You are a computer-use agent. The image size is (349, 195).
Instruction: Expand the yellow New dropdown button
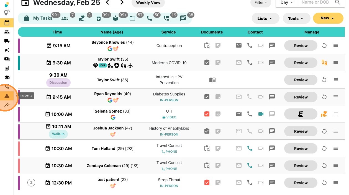[328, 18]
